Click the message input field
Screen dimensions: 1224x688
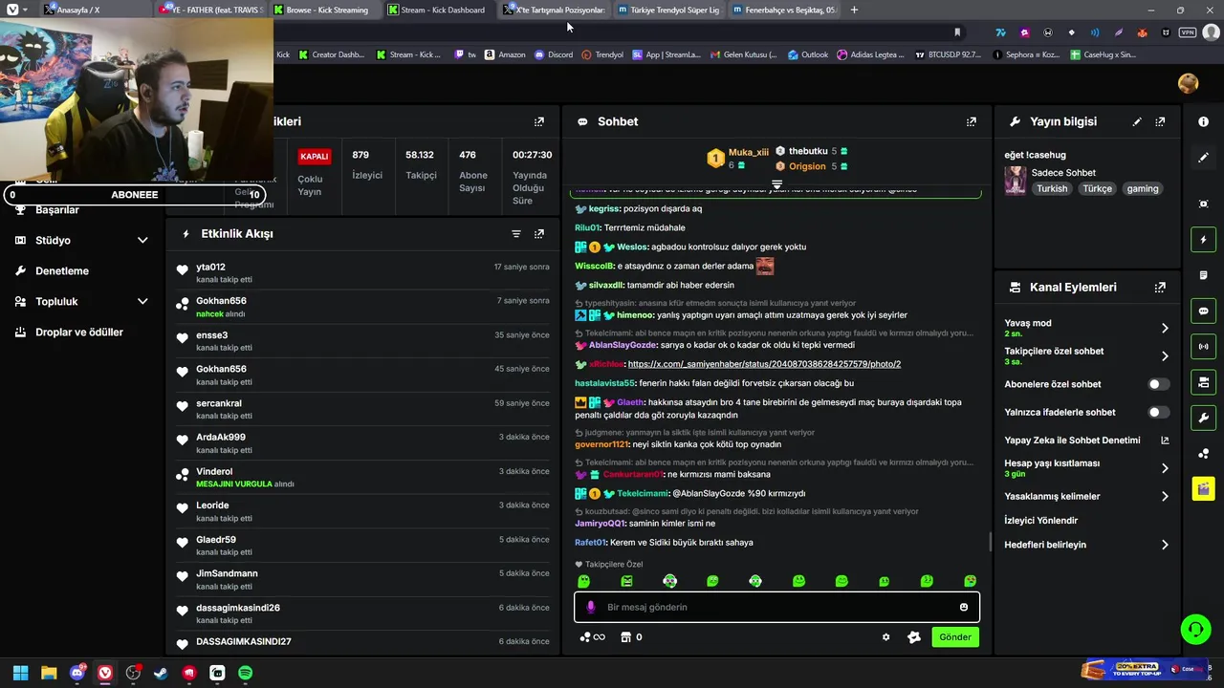tap(776, 607)
